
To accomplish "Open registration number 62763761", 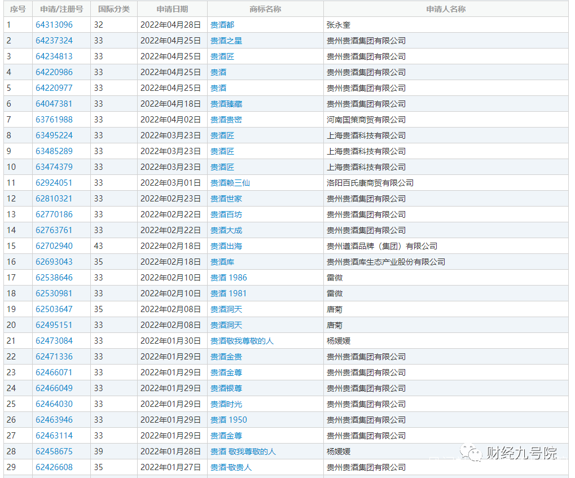I will (x=54, y=230).
